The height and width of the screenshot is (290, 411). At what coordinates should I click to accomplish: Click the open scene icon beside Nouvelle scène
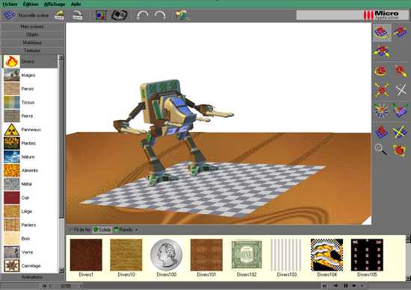pos(60,15)
